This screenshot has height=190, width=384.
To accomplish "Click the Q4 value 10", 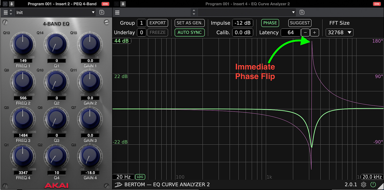I will coord(57,173).
